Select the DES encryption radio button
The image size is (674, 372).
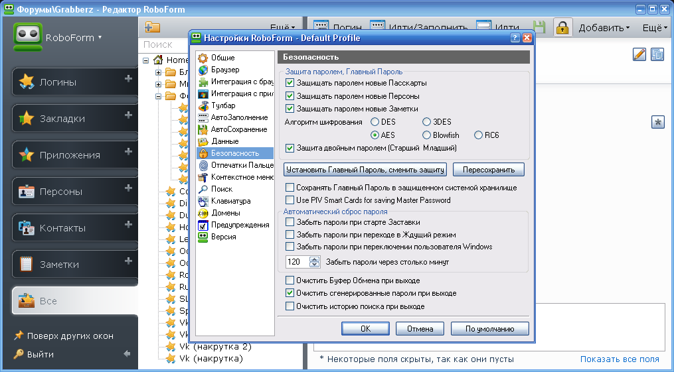pos(375,122)
